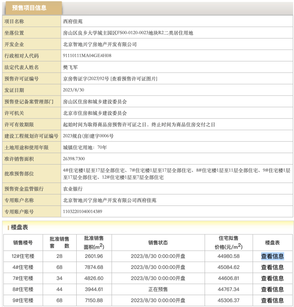
Task: Open 查看信息 for 9#住宅楼
Action: [272, 301]
